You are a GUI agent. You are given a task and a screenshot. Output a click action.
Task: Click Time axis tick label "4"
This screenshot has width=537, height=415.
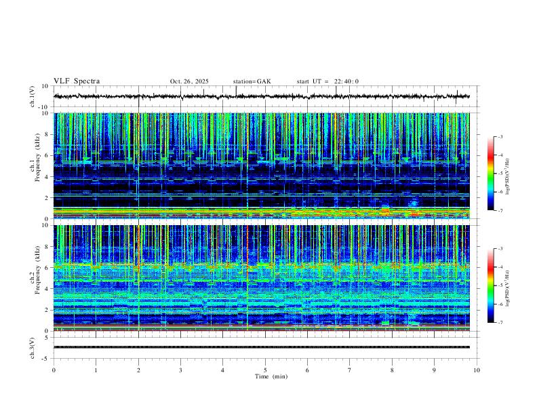click(x=223, y=370)
